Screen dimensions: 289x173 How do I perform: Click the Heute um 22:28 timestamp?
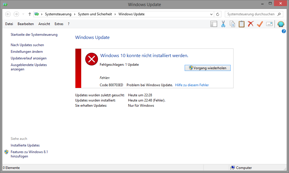tap(140, 95)
